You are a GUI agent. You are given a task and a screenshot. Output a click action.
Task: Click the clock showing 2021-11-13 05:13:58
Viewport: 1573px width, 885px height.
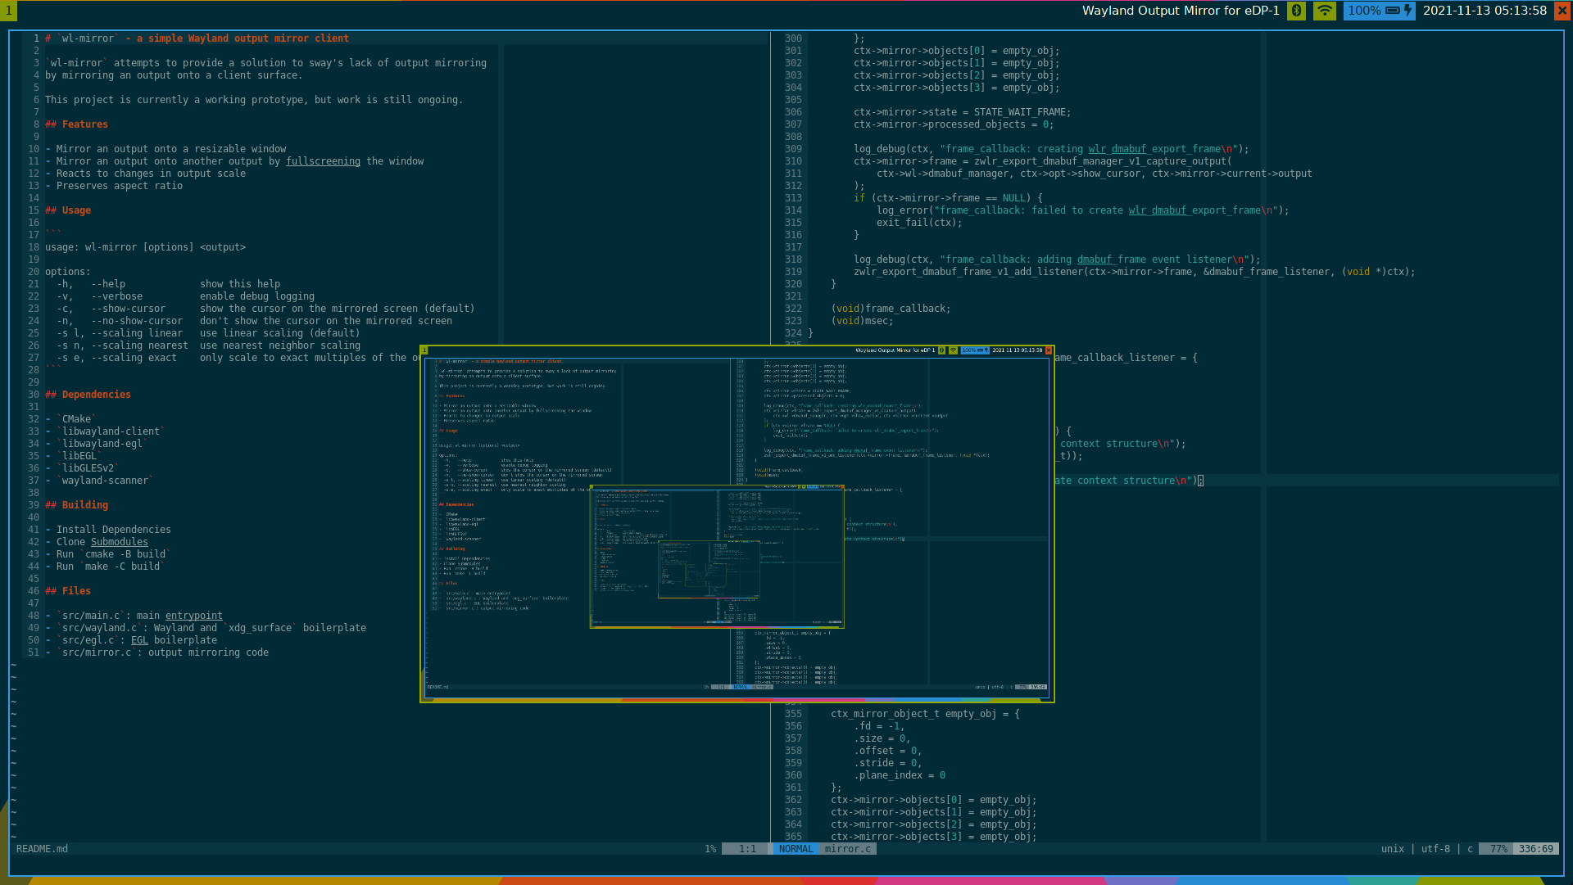1485,11
